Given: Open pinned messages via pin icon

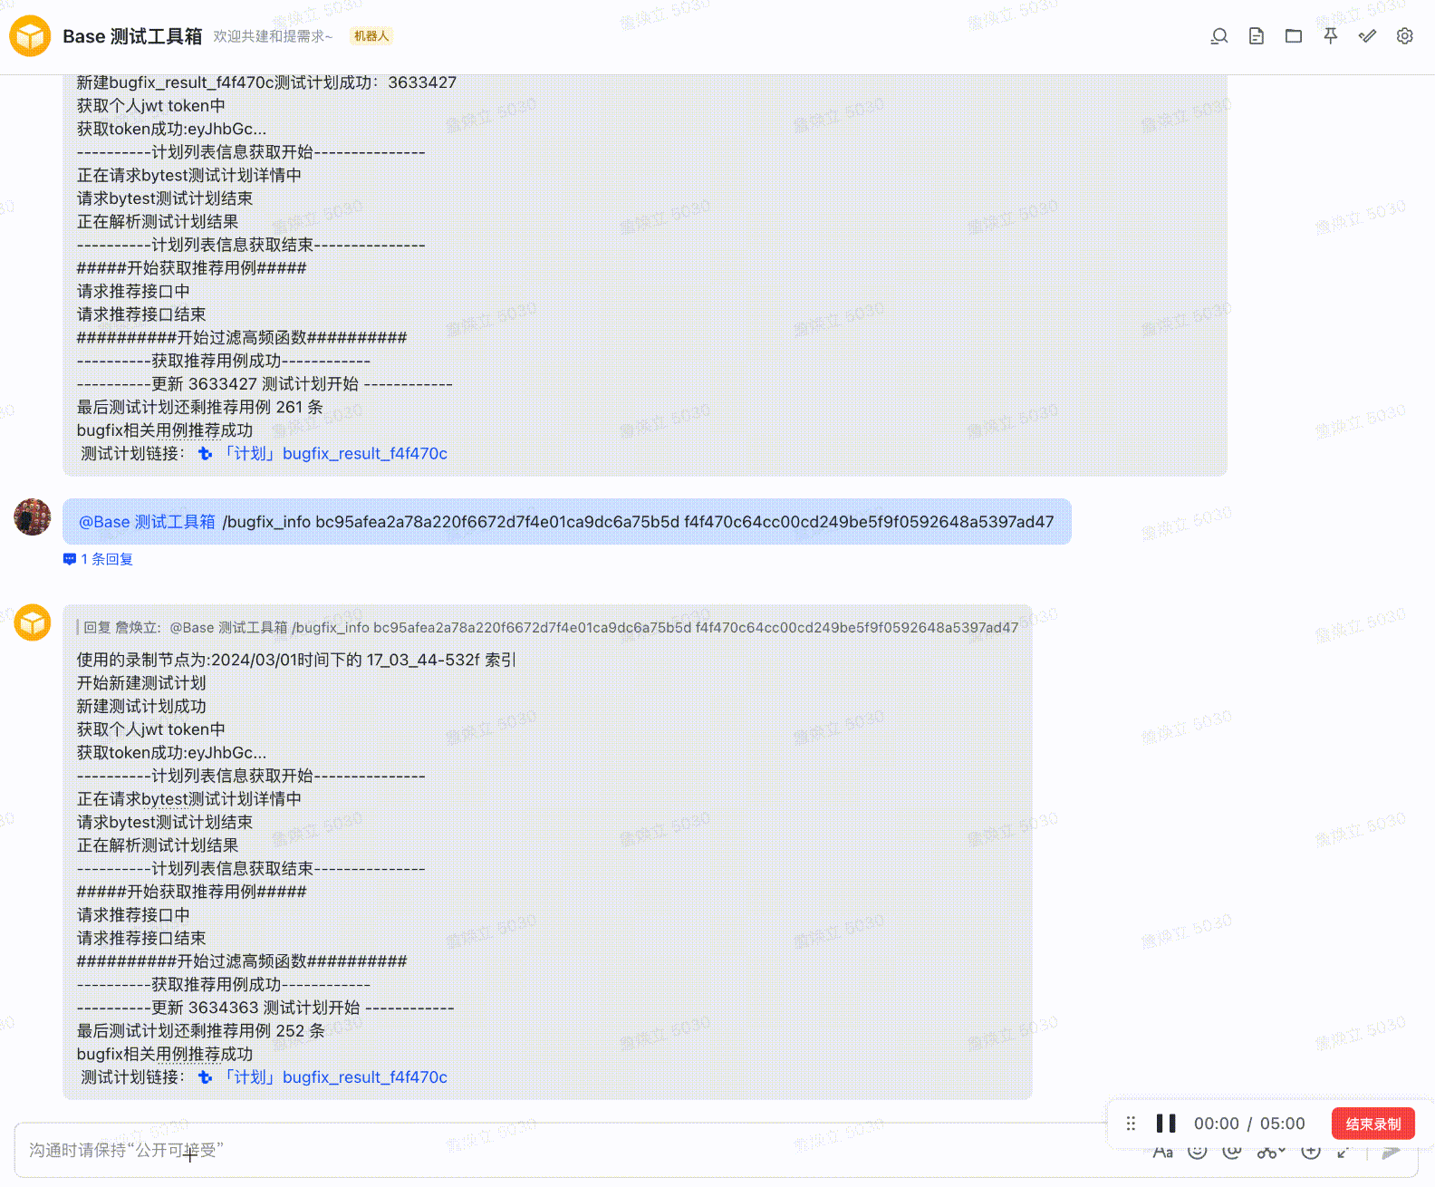Looking at the screenshot, I should 1331,36.
